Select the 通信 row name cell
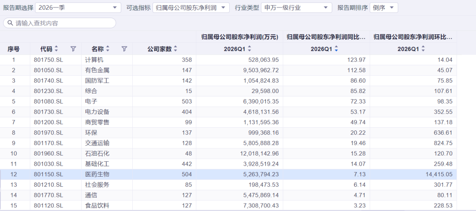The image size is (476, 211). 107,195
